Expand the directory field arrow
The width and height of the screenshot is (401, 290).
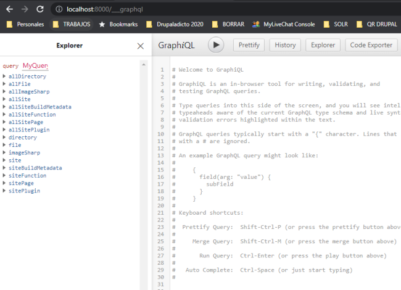[x=4, y=138]
